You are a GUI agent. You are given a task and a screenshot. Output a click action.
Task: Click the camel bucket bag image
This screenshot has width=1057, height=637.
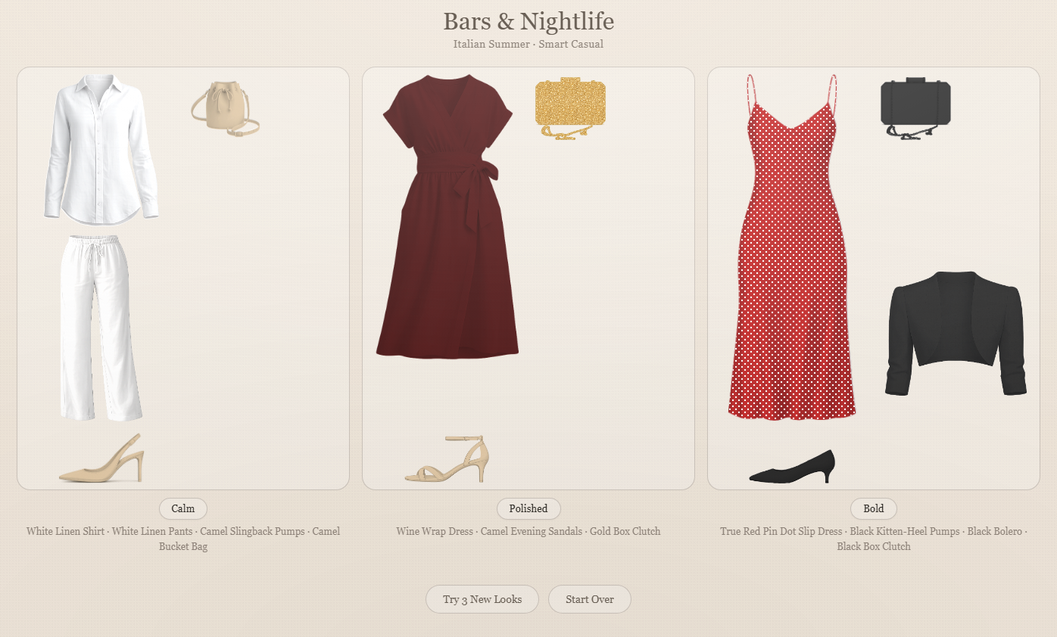point(225,108)
